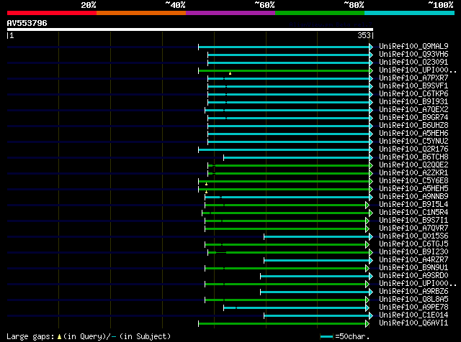461x342 pixels.
Task: Click the '=50char.' scale text
Action: pyautogui.click(x=352, y=336)
